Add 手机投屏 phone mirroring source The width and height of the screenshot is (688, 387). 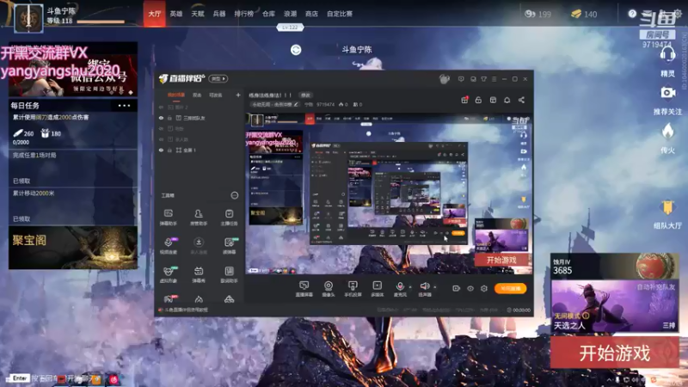point(353,289)
